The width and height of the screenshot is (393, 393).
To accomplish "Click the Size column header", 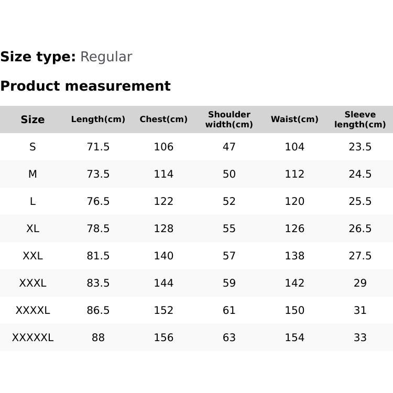I will point(32,119).
